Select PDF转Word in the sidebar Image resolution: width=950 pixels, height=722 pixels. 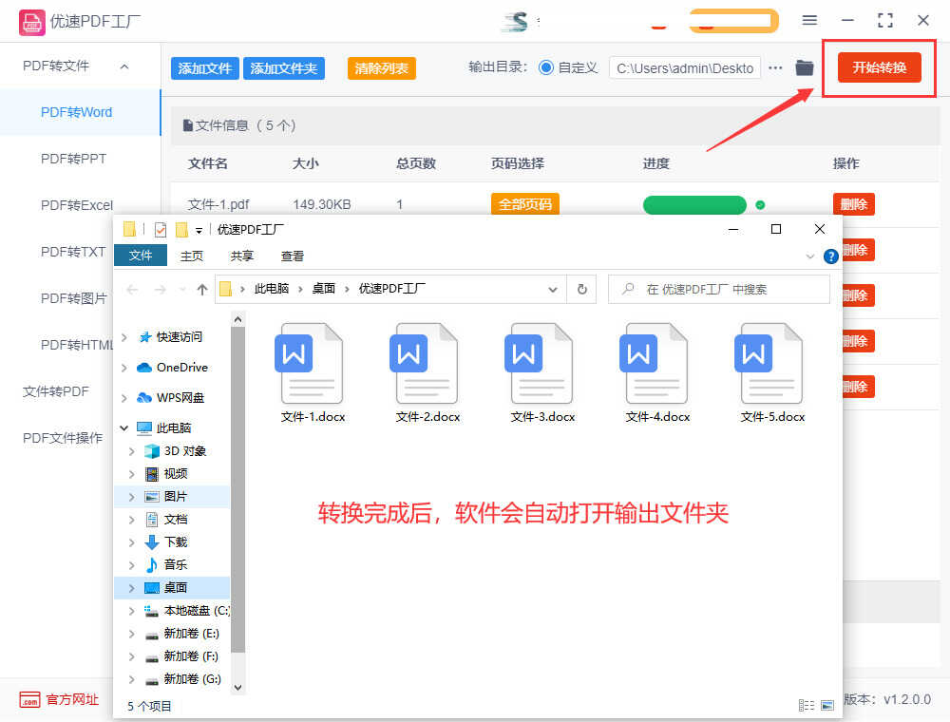click(80, 113)
